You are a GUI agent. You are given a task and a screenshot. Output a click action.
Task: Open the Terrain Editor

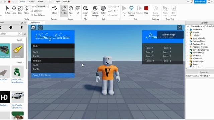click(54, 10)
